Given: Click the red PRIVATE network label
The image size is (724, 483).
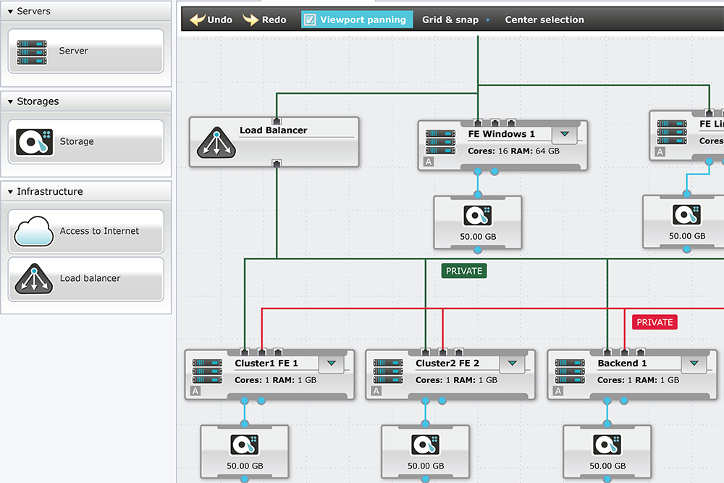Looking at the screenshot, I should coord(654,322).
